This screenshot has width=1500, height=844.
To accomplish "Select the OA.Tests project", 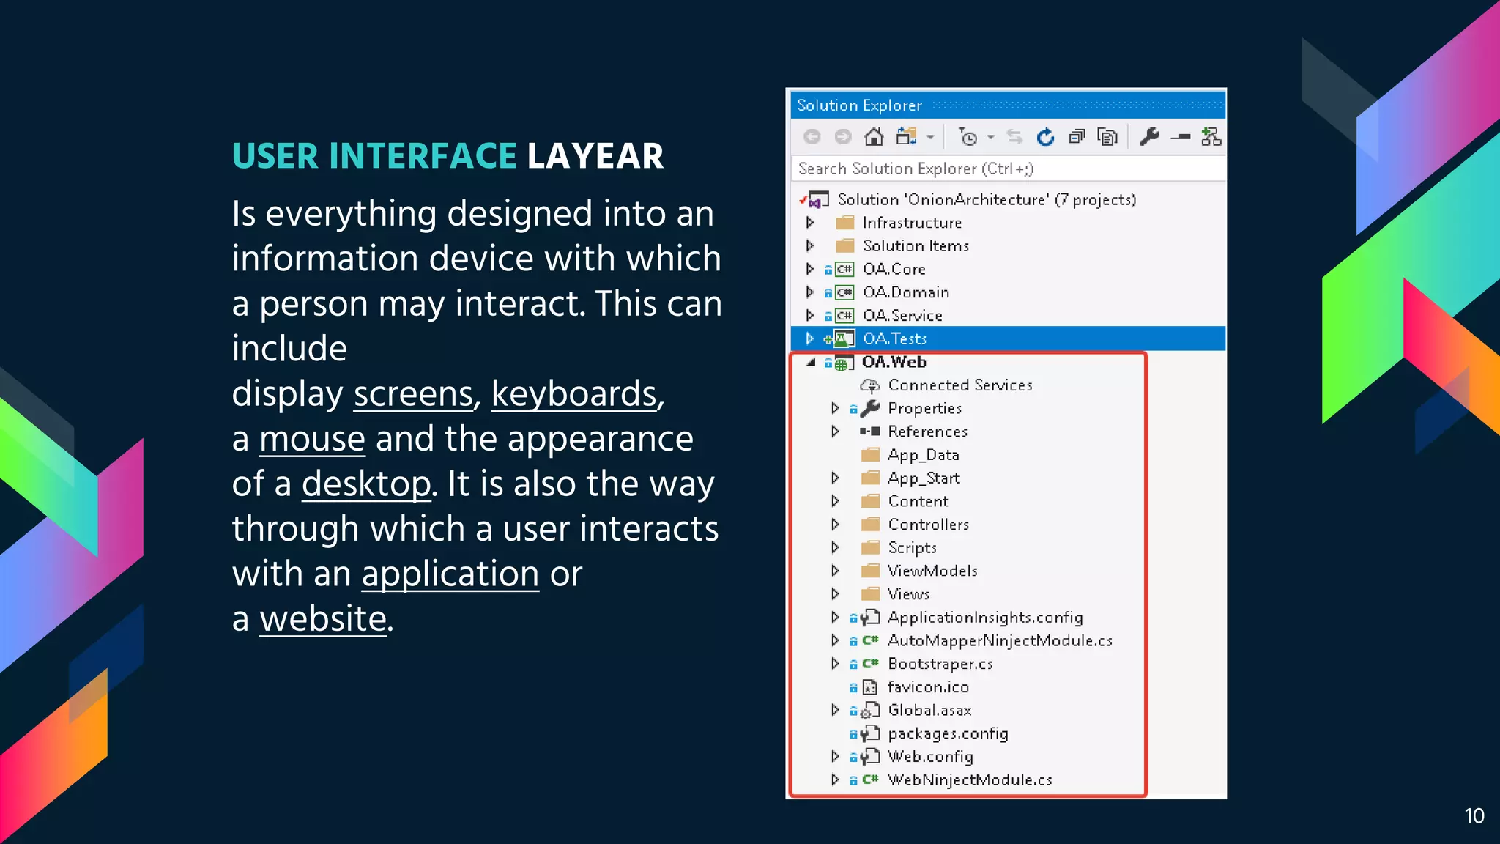I will 894,338.
